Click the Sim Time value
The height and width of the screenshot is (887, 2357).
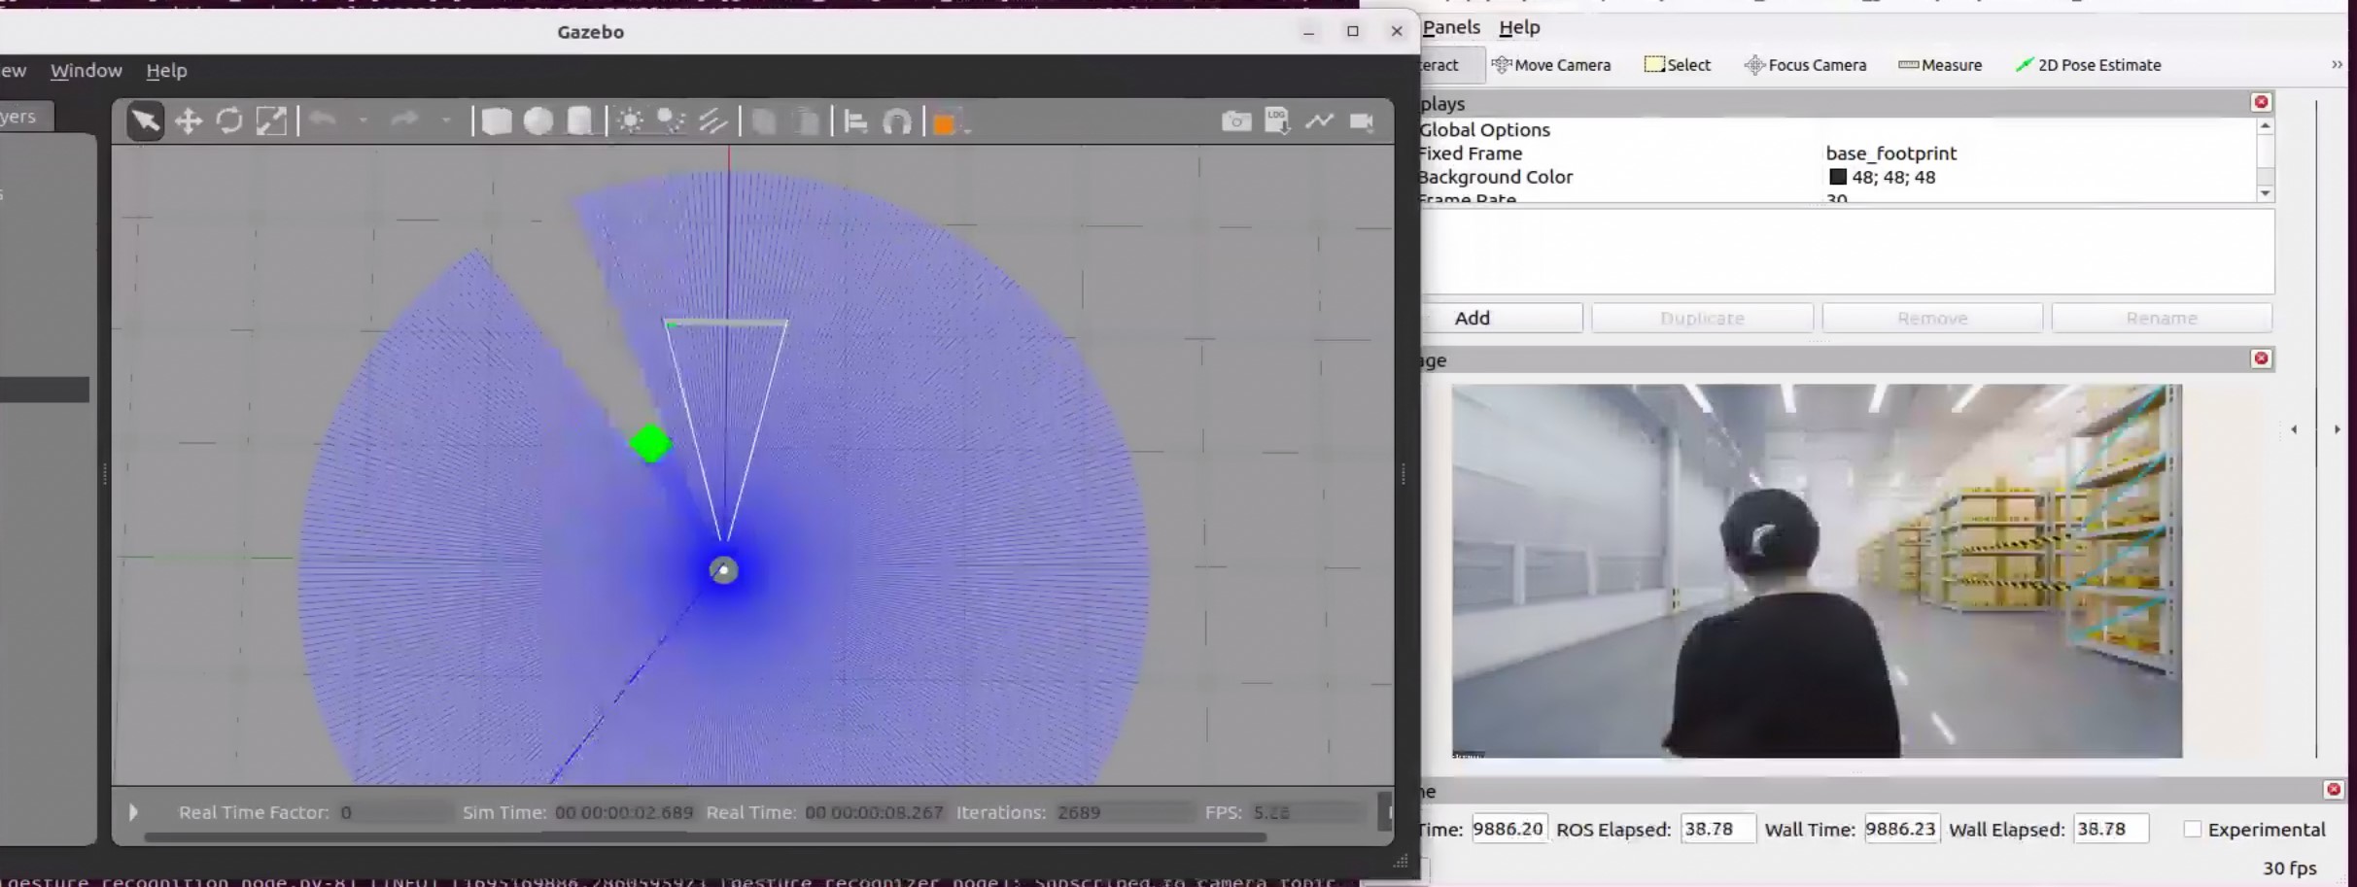pyautogui.click(x=624, y=812)
